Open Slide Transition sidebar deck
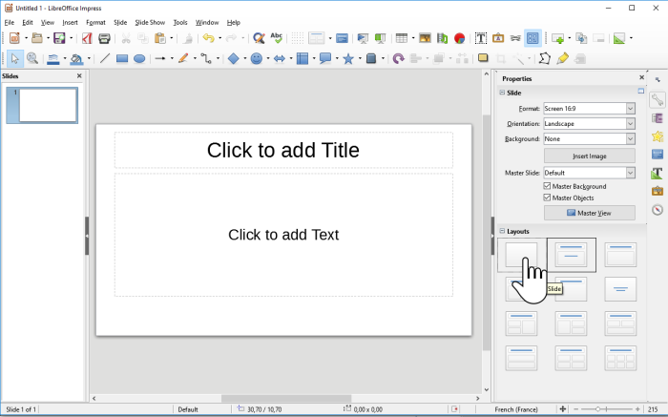 [x=658, y=118]
